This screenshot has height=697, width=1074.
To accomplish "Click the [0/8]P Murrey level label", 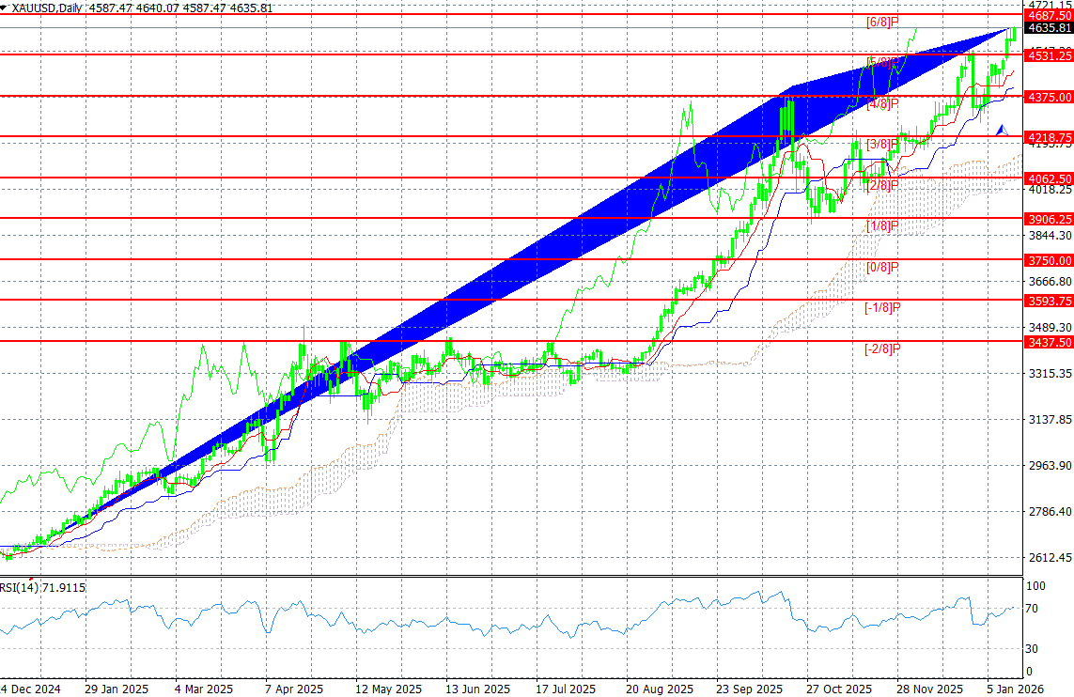I will coord(883,267).
